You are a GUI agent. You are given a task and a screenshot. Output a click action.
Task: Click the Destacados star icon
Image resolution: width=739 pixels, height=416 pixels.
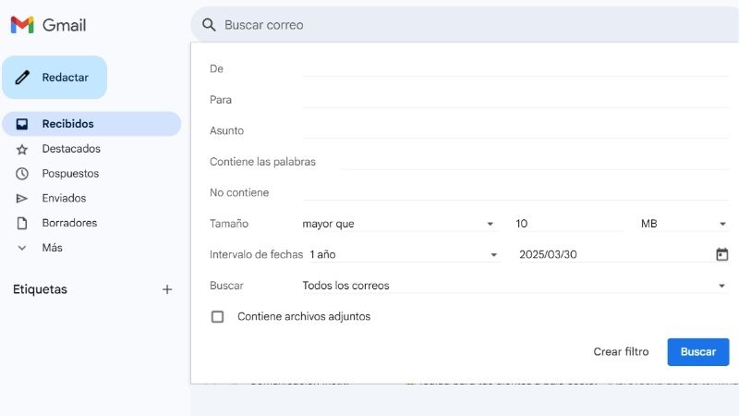(21, 150)
